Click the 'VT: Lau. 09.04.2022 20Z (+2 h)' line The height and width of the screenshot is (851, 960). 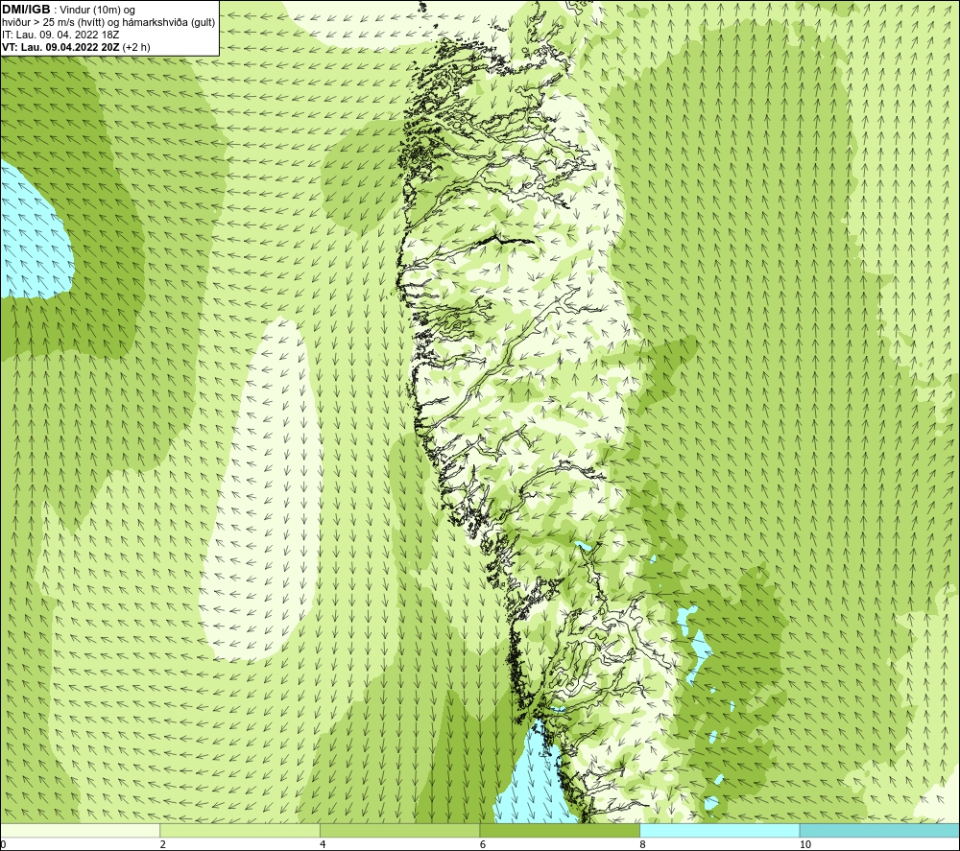[x=76, y=47]
